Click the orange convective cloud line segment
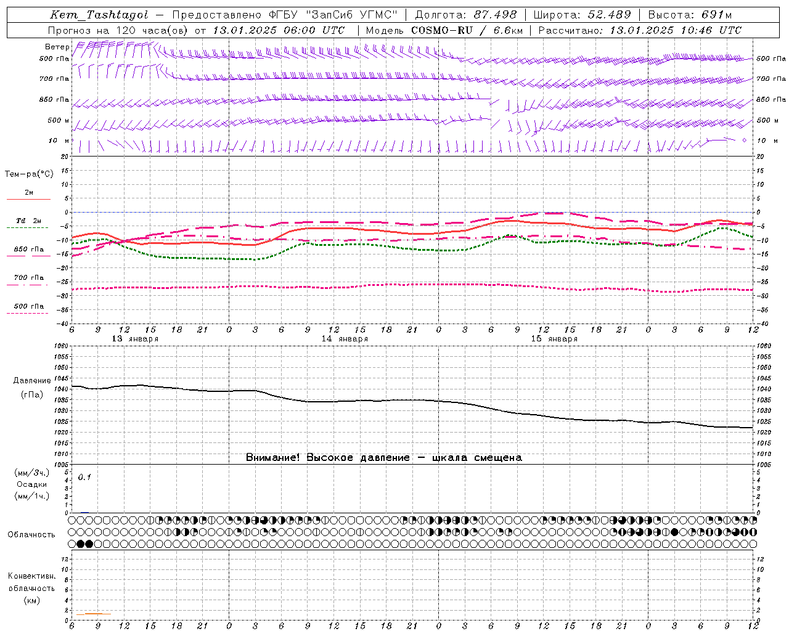This screenshot has height=631, width=789. pyautogui.click(x=94, y=614)
